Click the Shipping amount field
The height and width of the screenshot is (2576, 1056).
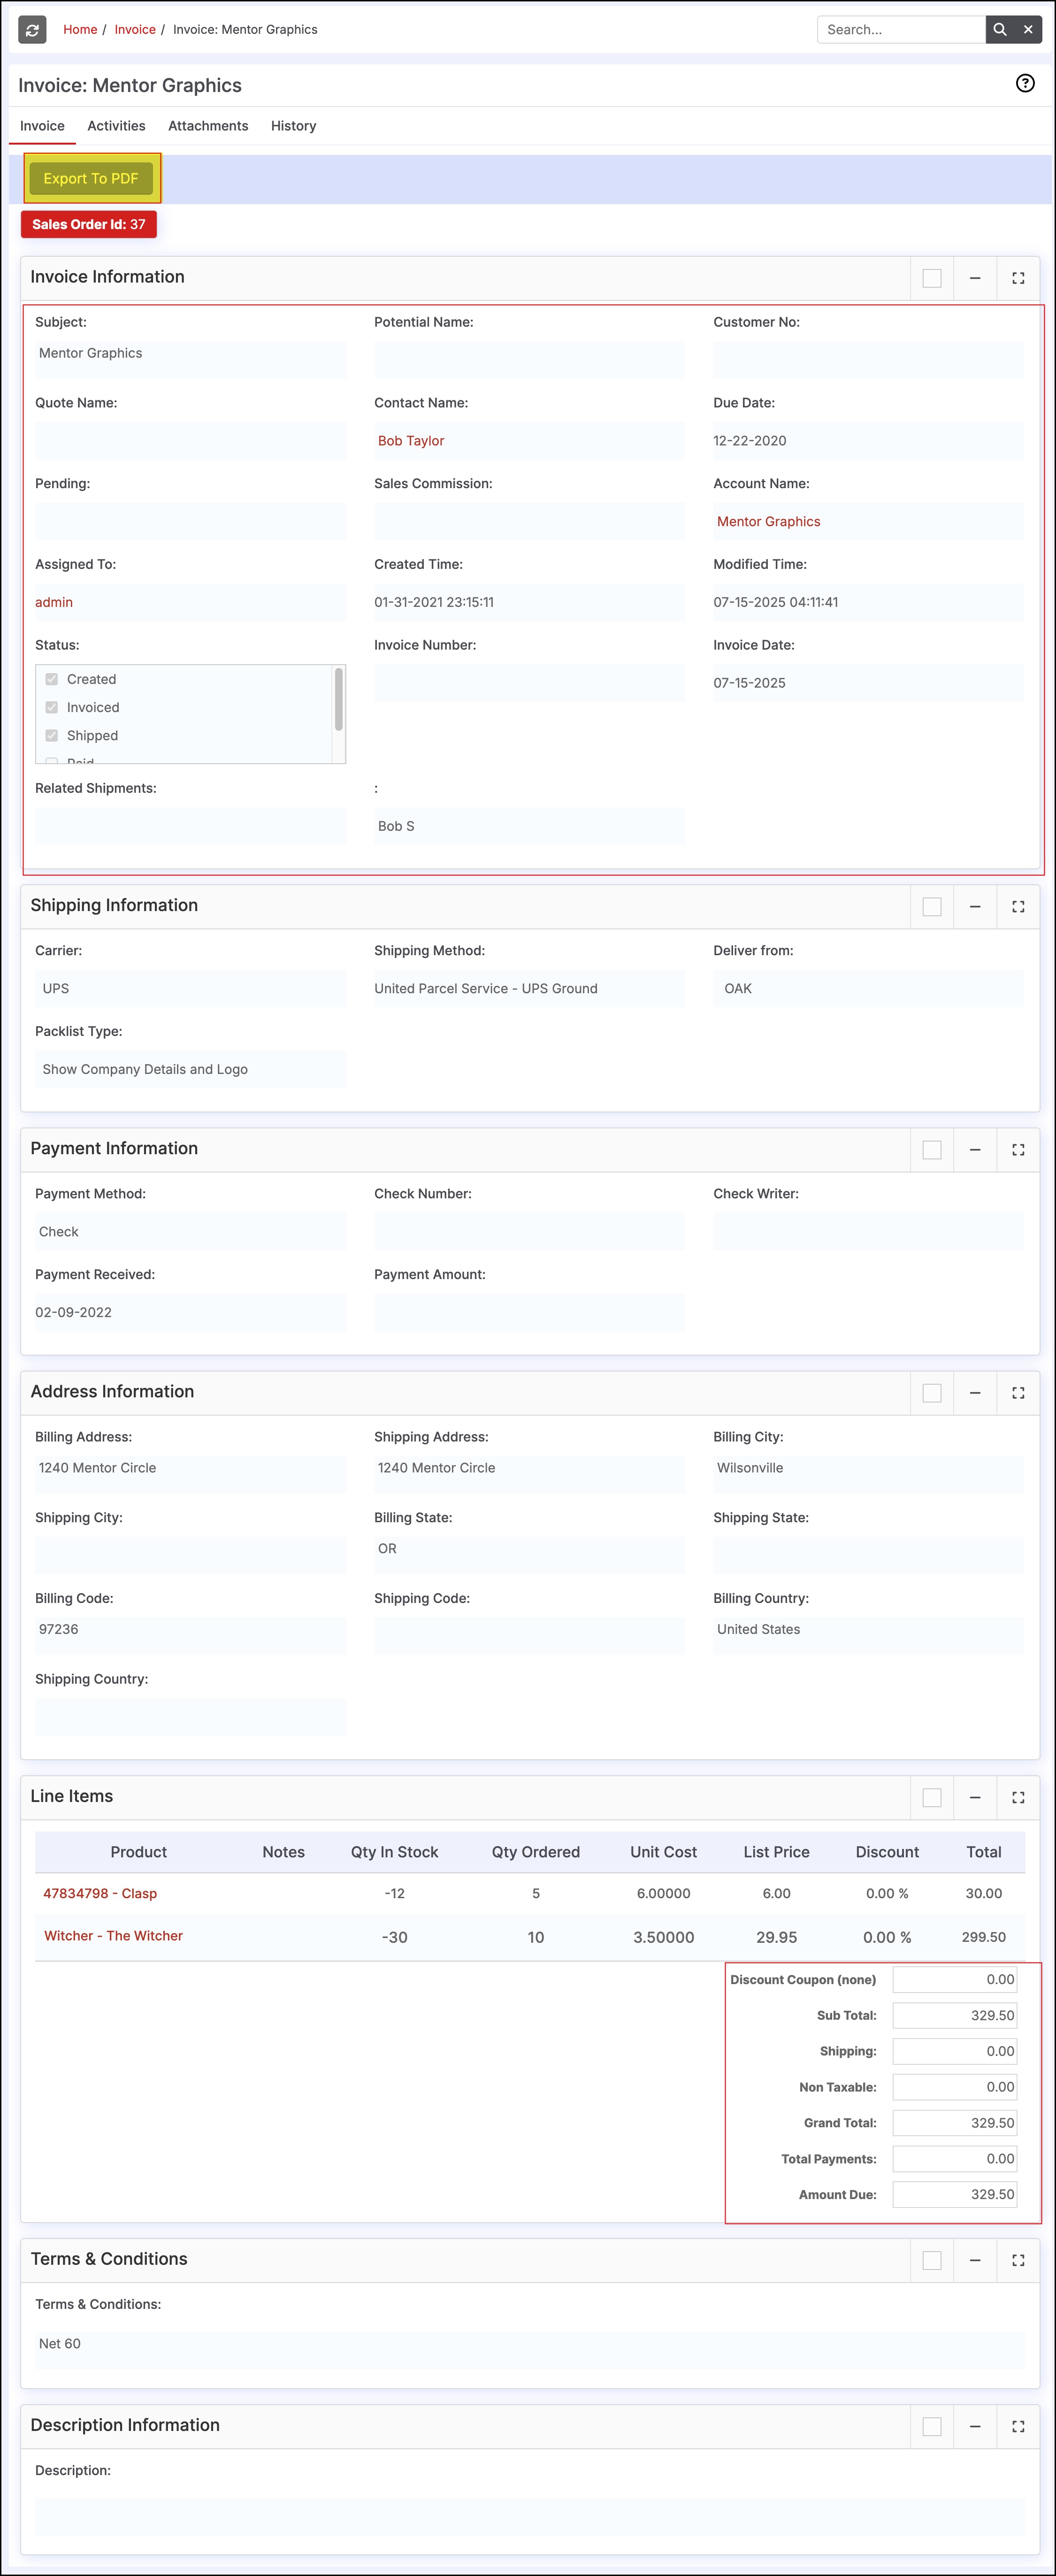point(955,2051)
